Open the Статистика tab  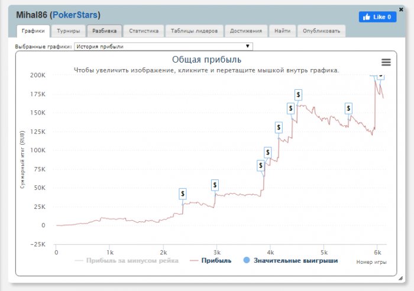144,31
